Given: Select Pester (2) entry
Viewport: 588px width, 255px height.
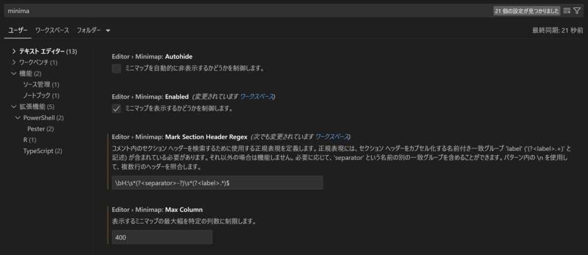Looking at the screenshot, I should (41, 129).
